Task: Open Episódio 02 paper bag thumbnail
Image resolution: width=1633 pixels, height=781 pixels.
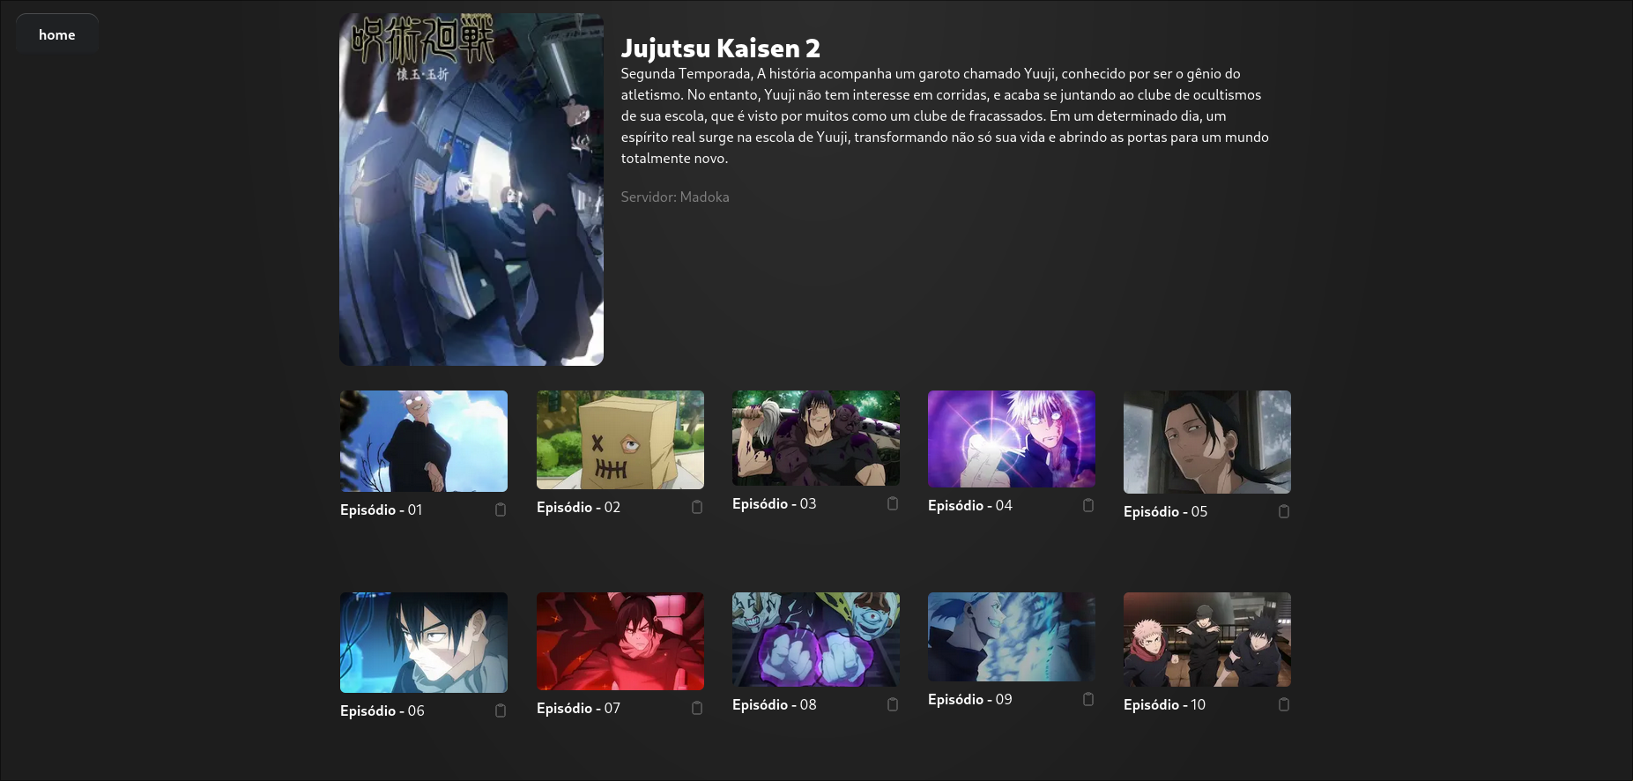Action: [x=620, y=440]
